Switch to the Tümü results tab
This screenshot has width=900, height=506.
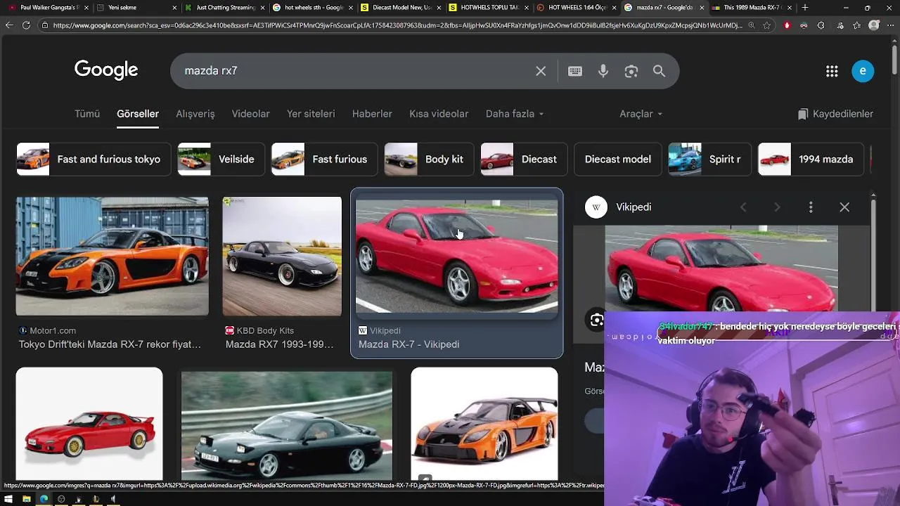[x=87, y=114]
